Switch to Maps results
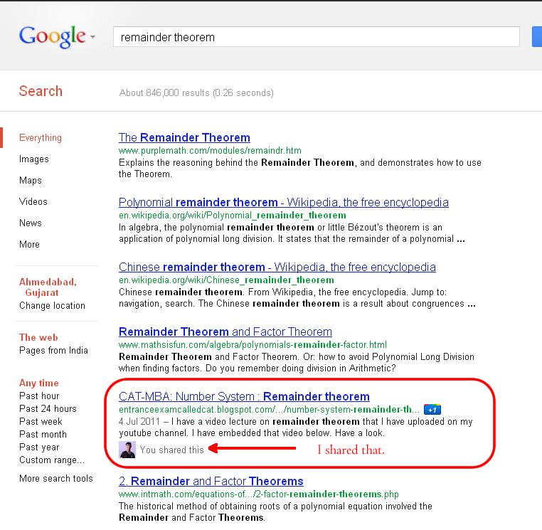The width and height of the screenshot is (542, 530). [31, 180]
